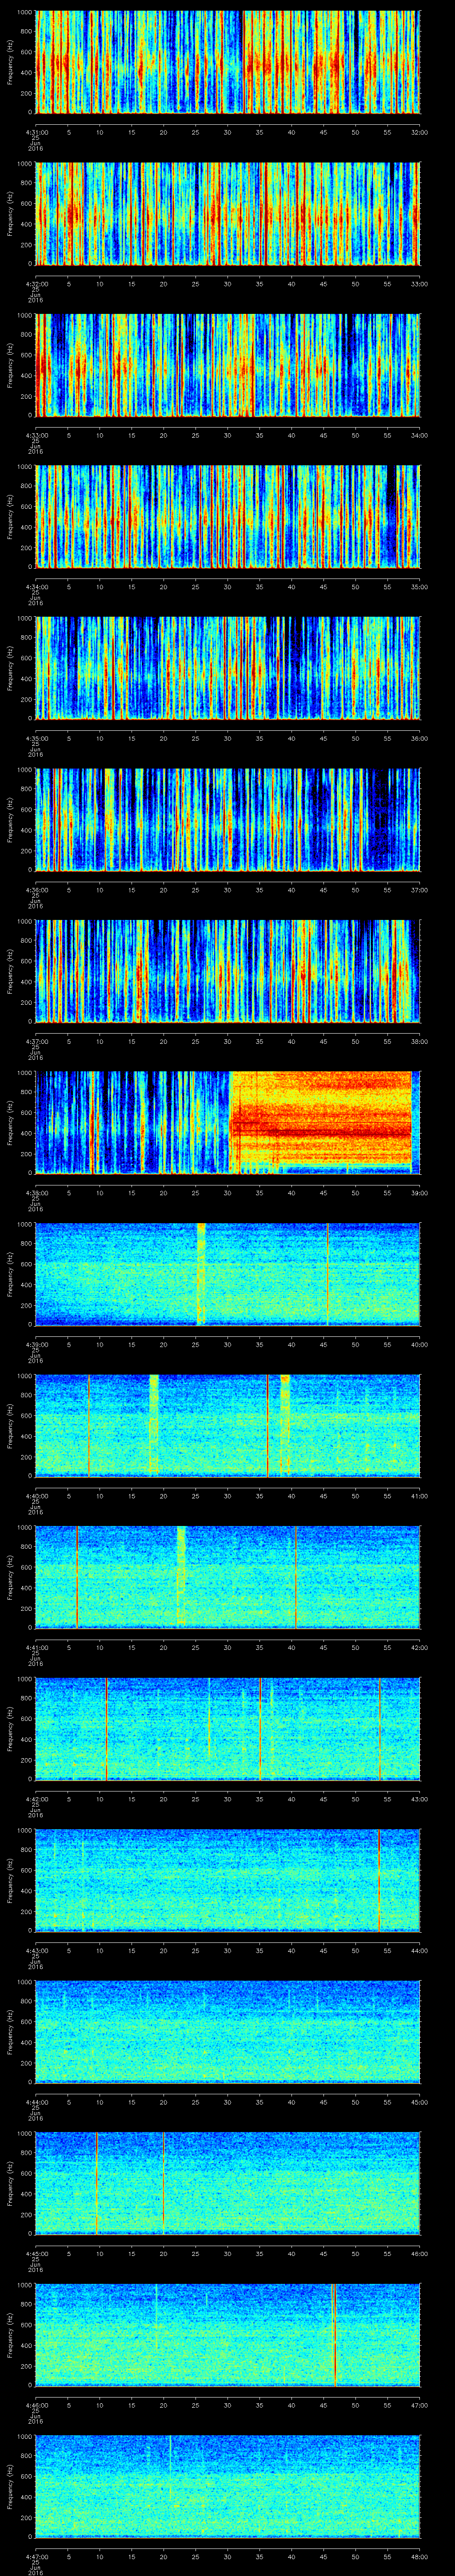Click the red vertical line near 9 s in 4:45 panel
The image size is (455, 2576).
pyautogui.click(x=96, y=2183)
